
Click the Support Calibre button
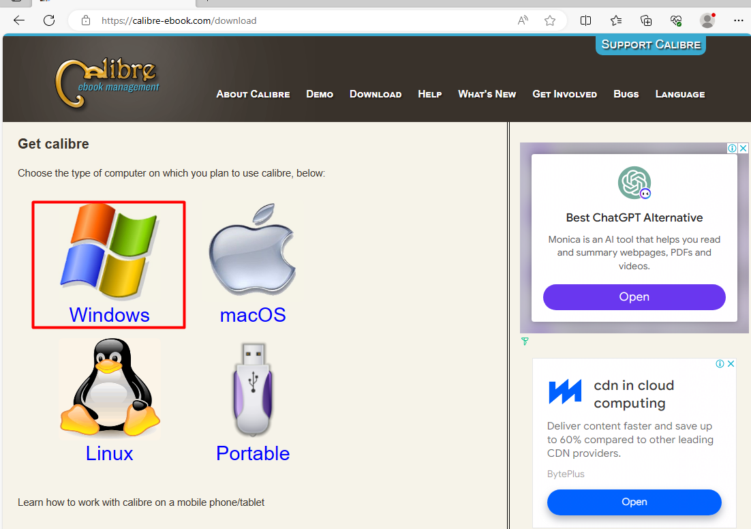(651, 44)
